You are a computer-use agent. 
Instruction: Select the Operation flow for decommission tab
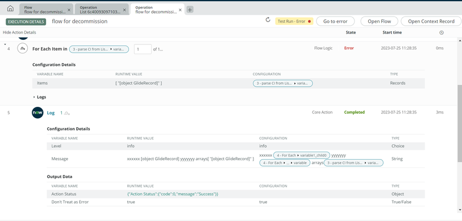pyautogui.click(x=156, y=10)
